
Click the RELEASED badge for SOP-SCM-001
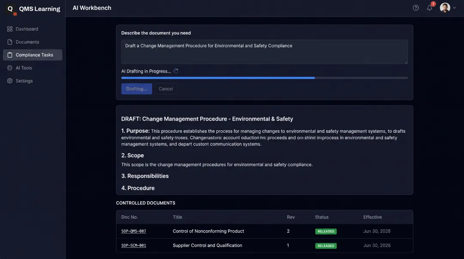tap(326, 246)
